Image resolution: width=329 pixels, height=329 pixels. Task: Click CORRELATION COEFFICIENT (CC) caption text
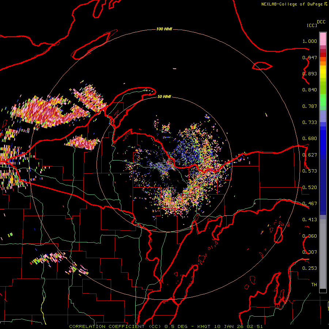click(115, 326)
